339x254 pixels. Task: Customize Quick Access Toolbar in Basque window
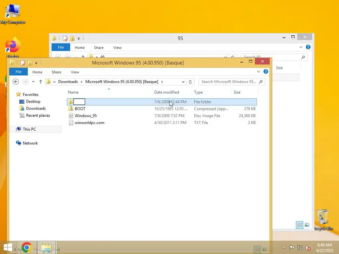[36, 63]
